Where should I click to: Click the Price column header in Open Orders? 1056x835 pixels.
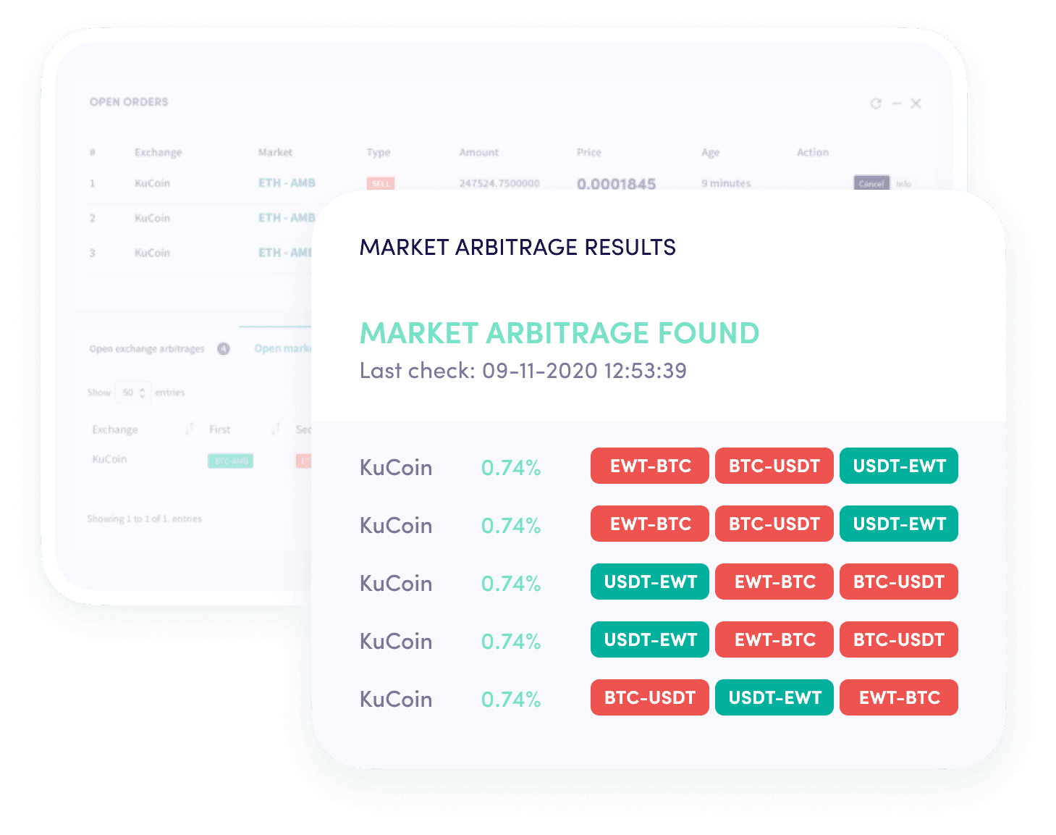click(589, 152)
